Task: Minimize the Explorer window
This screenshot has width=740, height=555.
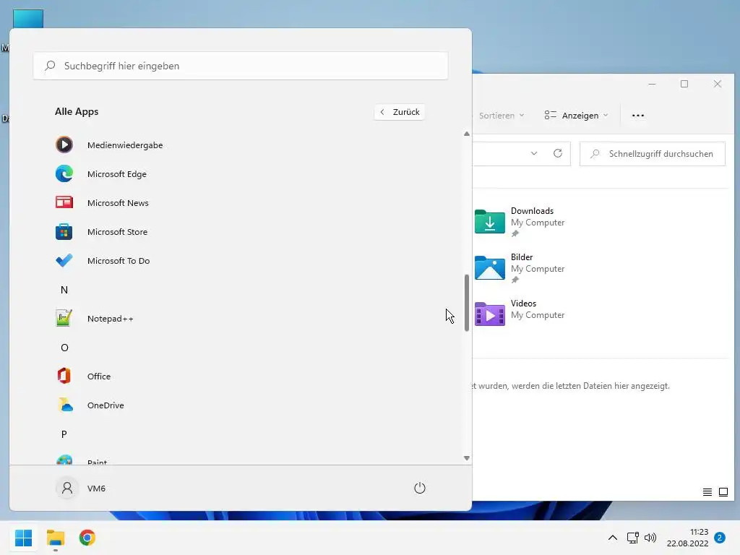Action: pyautogui.click(x=652, y=84)
